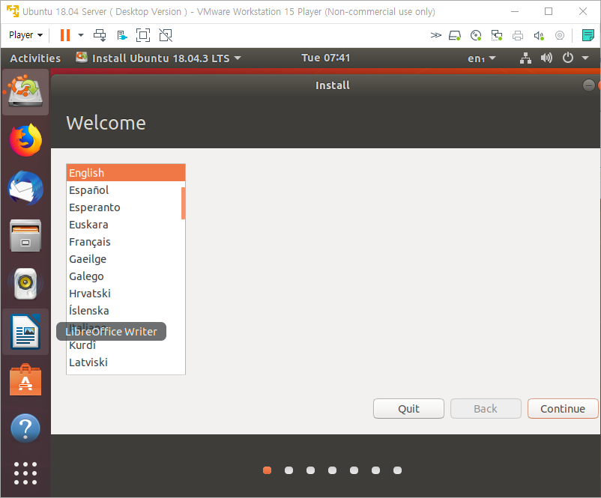Open the hard disk device icon
Viewport: 601px width, 498px height.
click(x=455, y=36)
